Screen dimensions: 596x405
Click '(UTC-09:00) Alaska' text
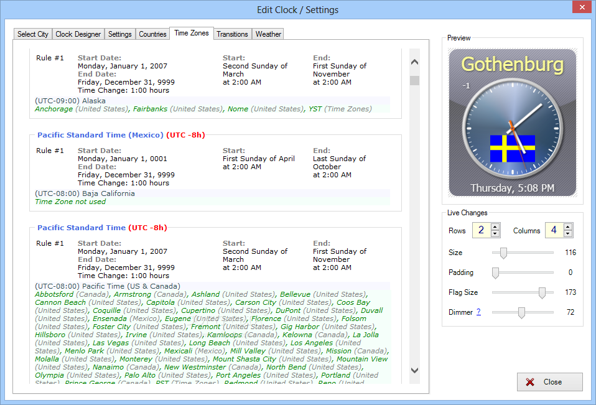click(70, 101)
